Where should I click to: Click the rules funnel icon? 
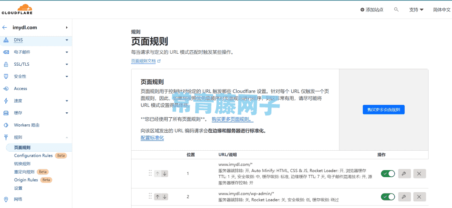point(6,137)
